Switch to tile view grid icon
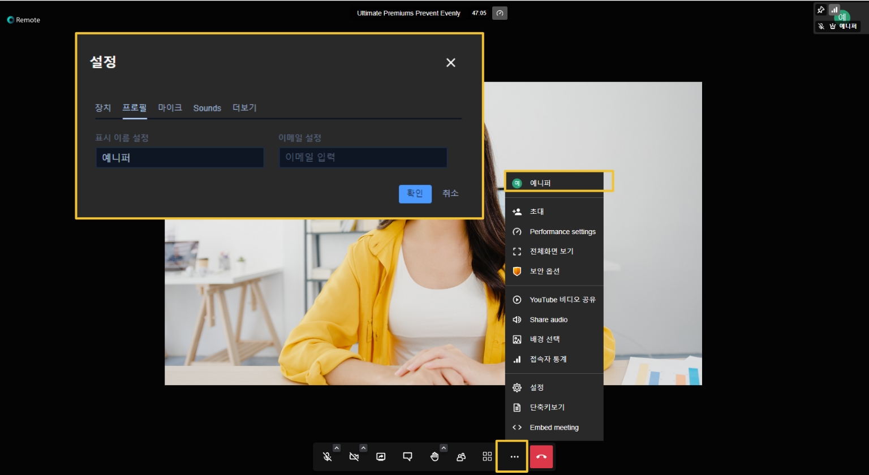Image resolution: width=869 pixels, height=475 pixels. 487,457
